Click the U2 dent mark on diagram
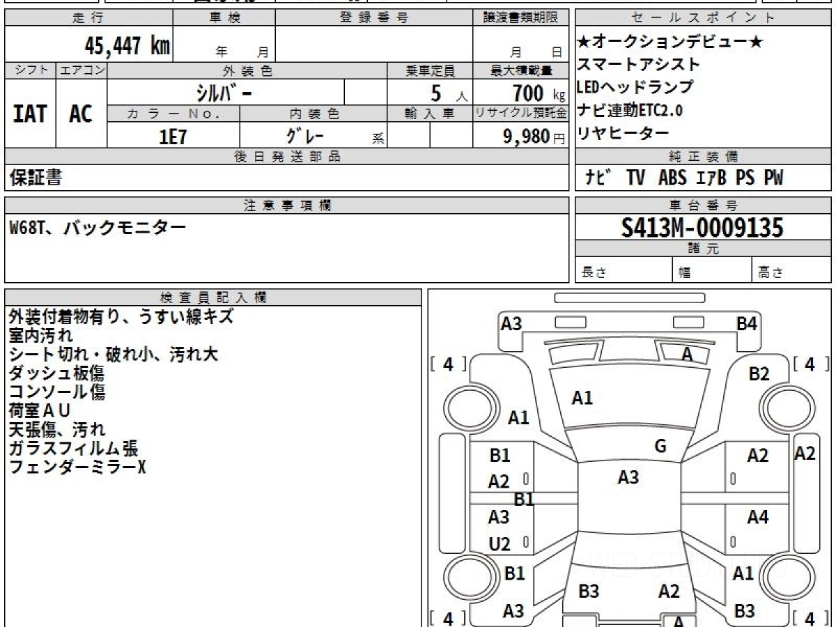The height and width of the screenshot is (627, 836). [500, 544]
